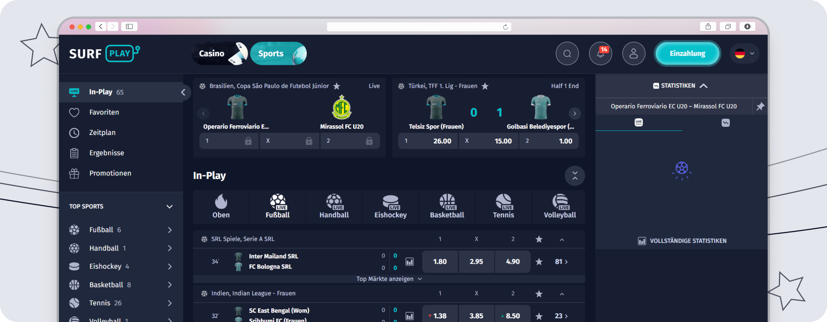Viewport: 827px width, 322px height.
Task: Expand Handball in Top Sports
Action: point(170,248)
